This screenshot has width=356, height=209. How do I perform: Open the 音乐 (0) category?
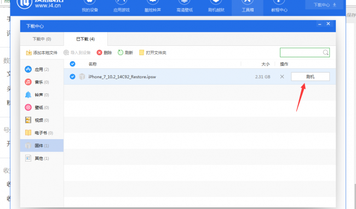42,82
